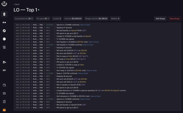Screen dimensions: 183x113
Task: Select 'Tx 1224686 was signed.' log line
Action: click(65, 93)
